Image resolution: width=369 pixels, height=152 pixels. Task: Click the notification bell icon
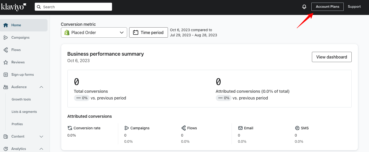pyautogui.click(x=304, y=6)
